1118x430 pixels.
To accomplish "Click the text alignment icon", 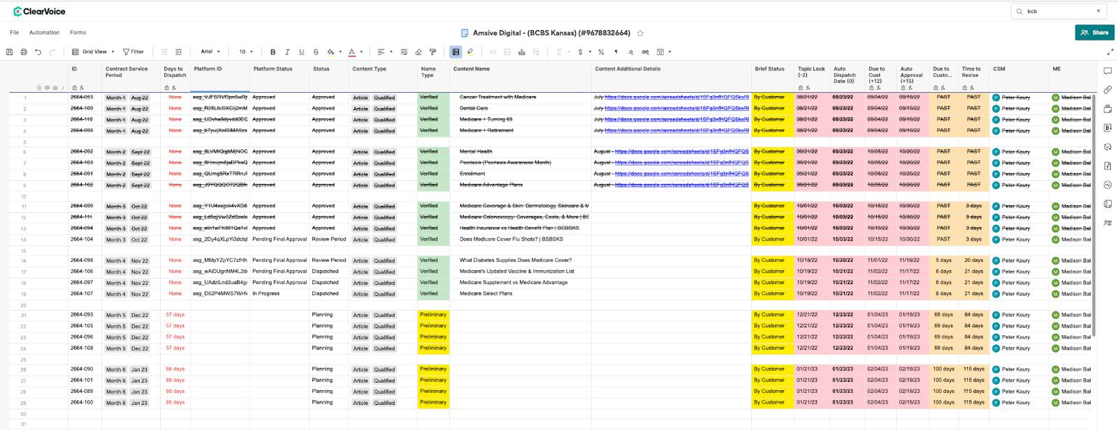I will [x=381, y=52].
